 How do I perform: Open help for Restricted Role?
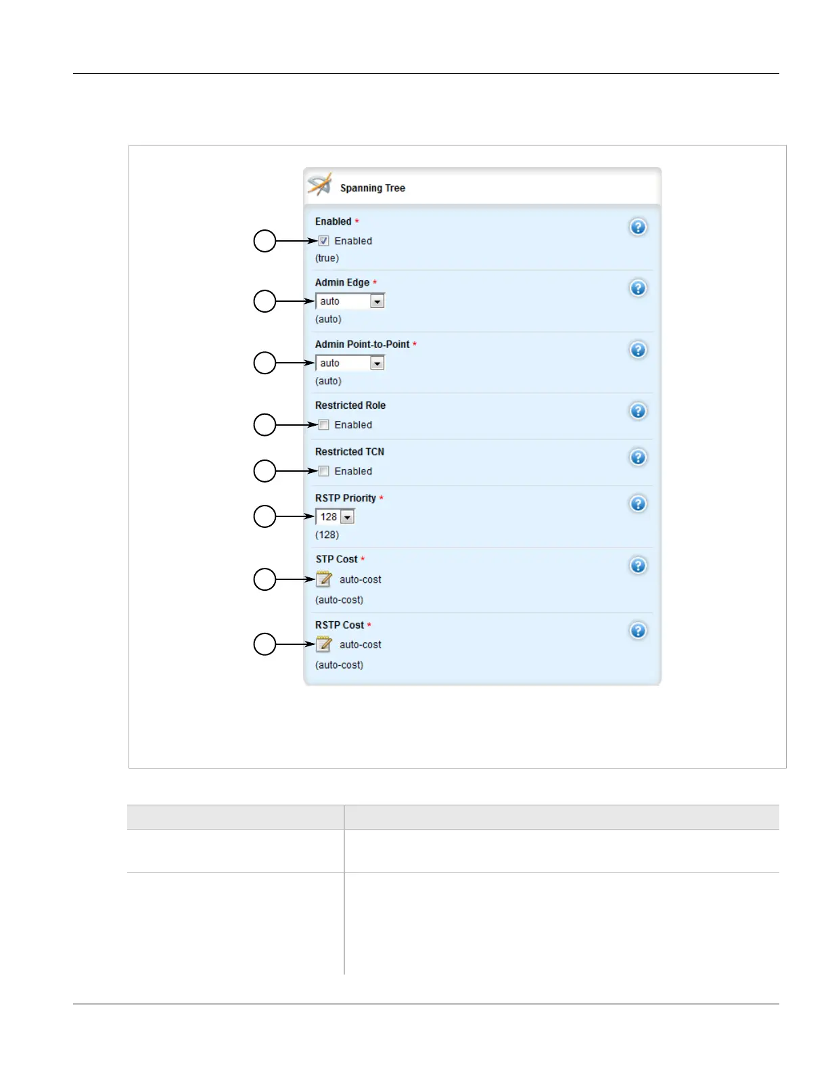637,411
